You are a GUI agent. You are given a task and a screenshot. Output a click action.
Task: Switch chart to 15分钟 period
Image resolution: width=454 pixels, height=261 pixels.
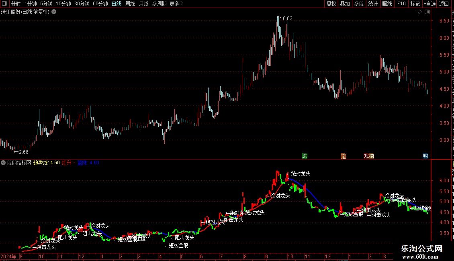pyautogui.click(x=63, y=4)
